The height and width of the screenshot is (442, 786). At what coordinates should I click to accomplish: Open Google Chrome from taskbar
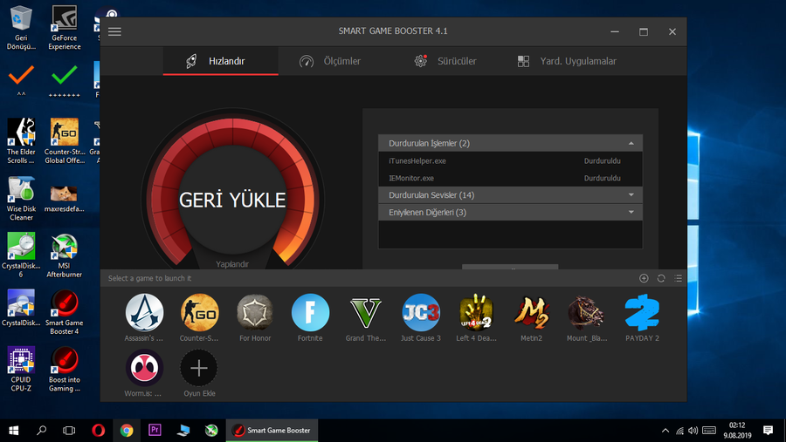(x=127, y=431)
